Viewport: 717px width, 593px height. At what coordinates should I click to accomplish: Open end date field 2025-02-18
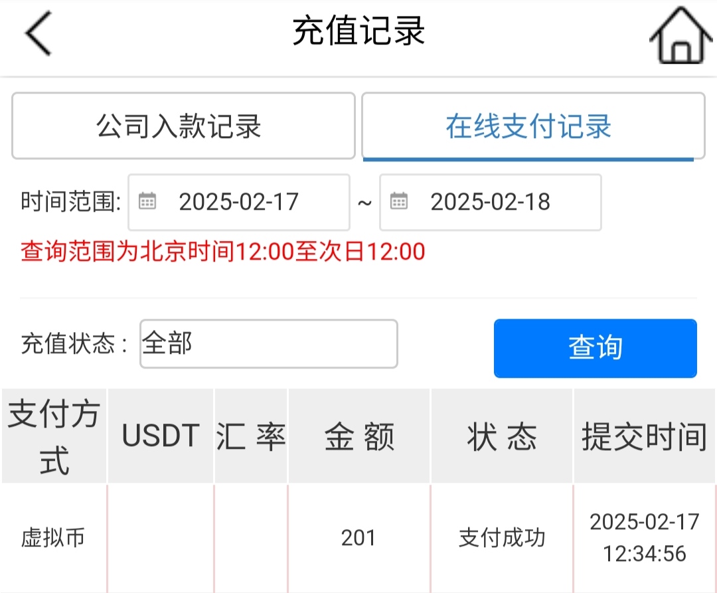pyautogui.click(x=490, y=202)
